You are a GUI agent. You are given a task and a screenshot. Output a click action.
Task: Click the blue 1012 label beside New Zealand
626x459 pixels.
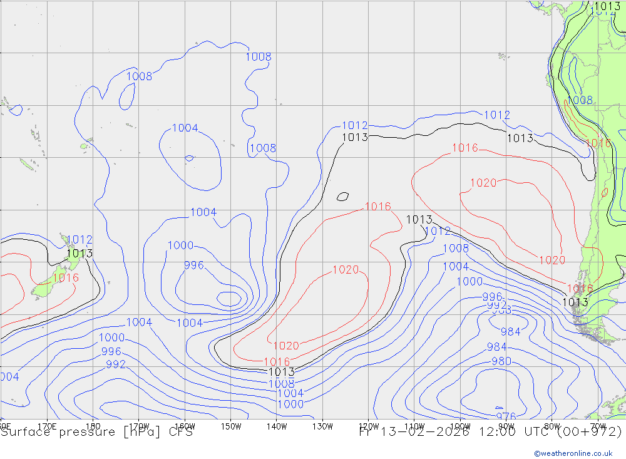(80, 239)
